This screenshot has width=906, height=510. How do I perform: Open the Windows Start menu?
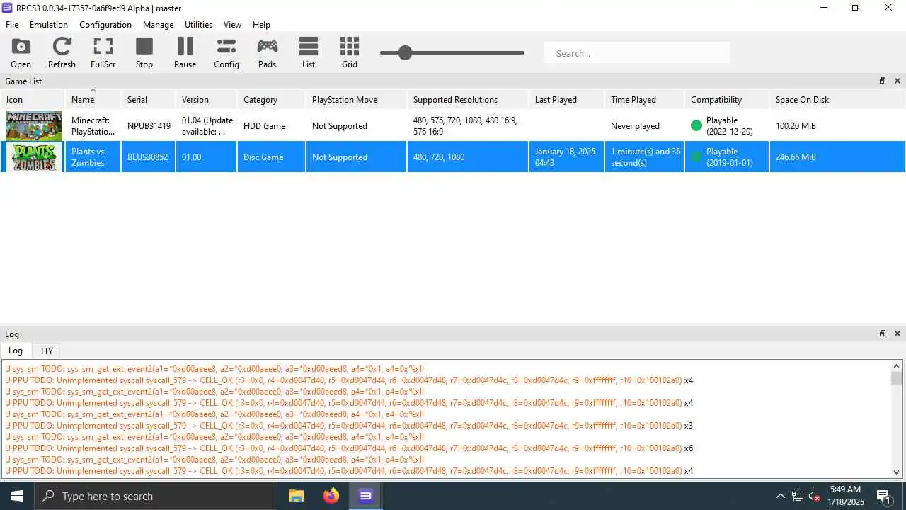[17, 496]
